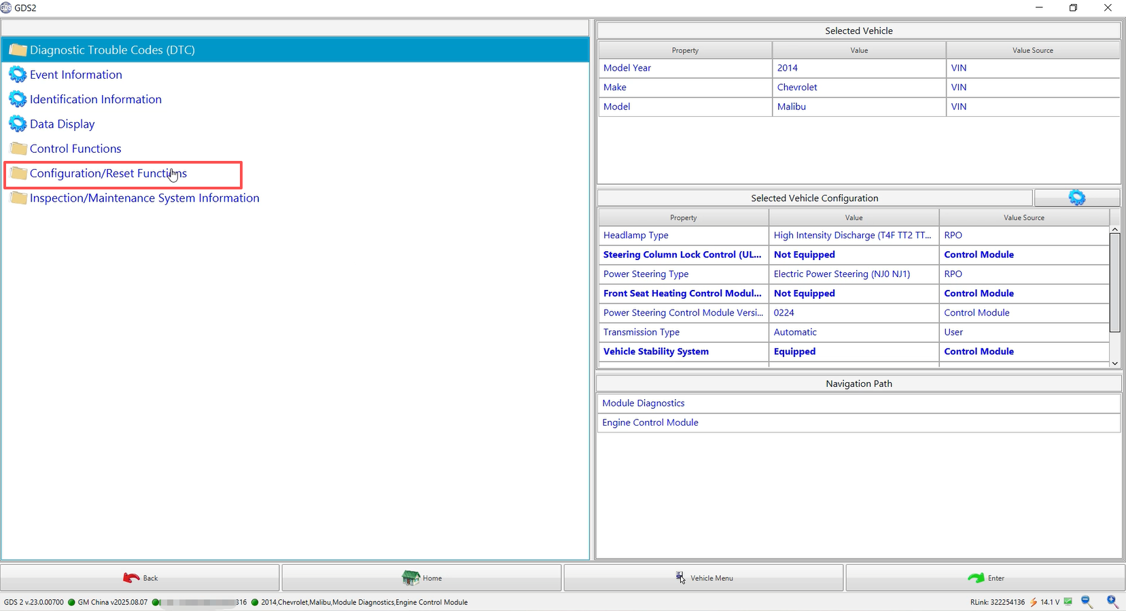
Task: Select Inspection/Maintenance System Information entry
Action: [144, 198]
